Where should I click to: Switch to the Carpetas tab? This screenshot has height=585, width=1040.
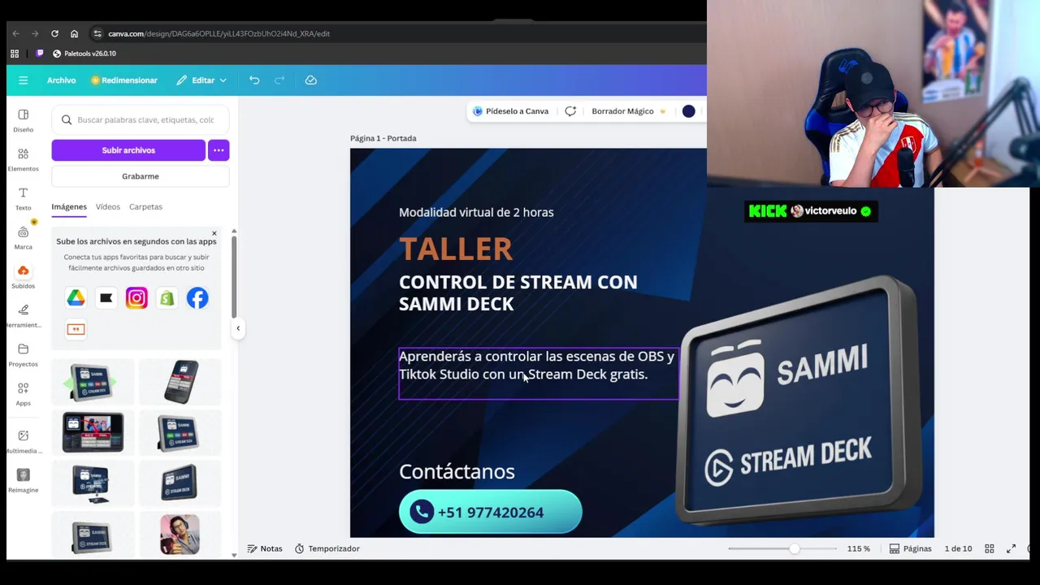point(145,206)
